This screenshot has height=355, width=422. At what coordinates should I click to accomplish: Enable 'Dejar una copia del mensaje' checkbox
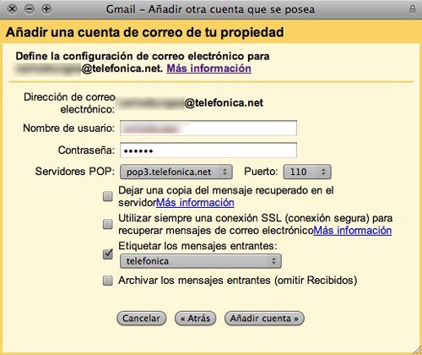(x=108, y=196)
